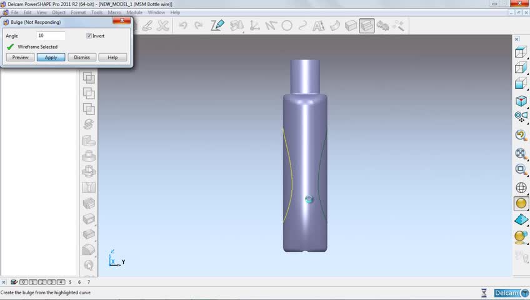Click the reflective sphere material icon
The height and width of the screenshot is (300, 530).
tap(521, 236)
